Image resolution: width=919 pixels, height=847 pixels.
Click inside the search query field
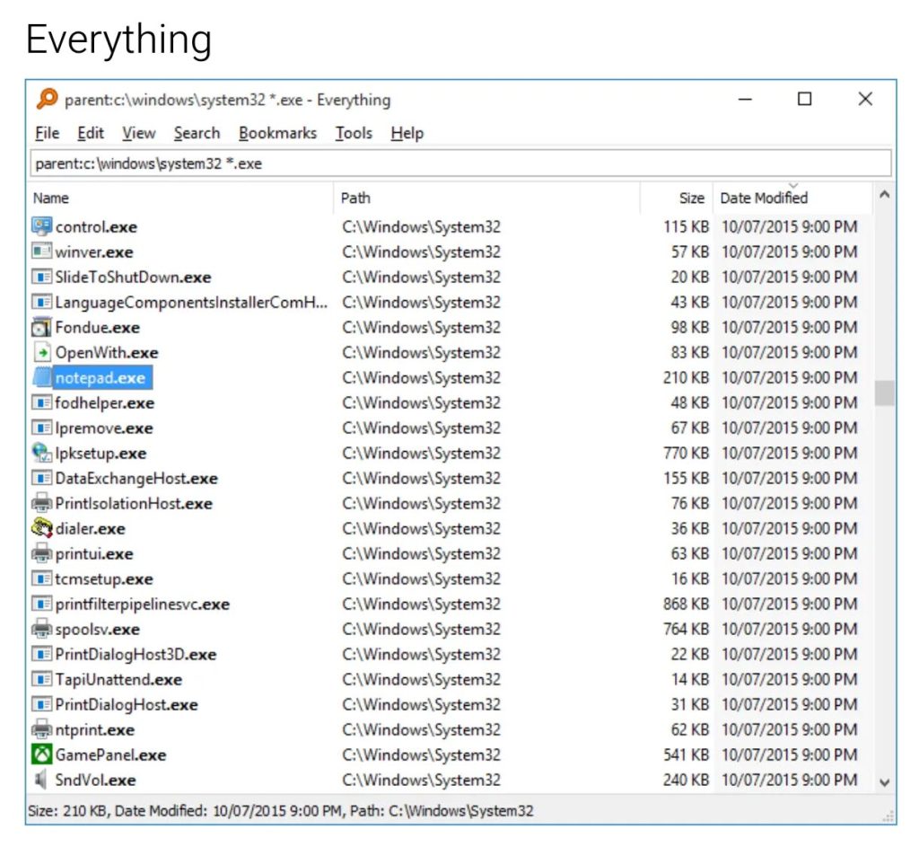click(359, 163)
